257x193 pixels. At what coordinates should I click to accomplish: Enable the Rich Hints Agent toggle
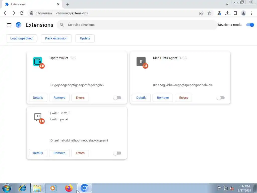(220, 98)
